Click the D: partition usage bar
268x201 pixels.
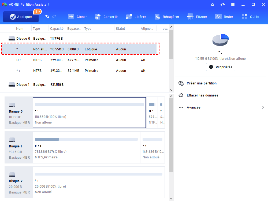click(x=152, y=105)
